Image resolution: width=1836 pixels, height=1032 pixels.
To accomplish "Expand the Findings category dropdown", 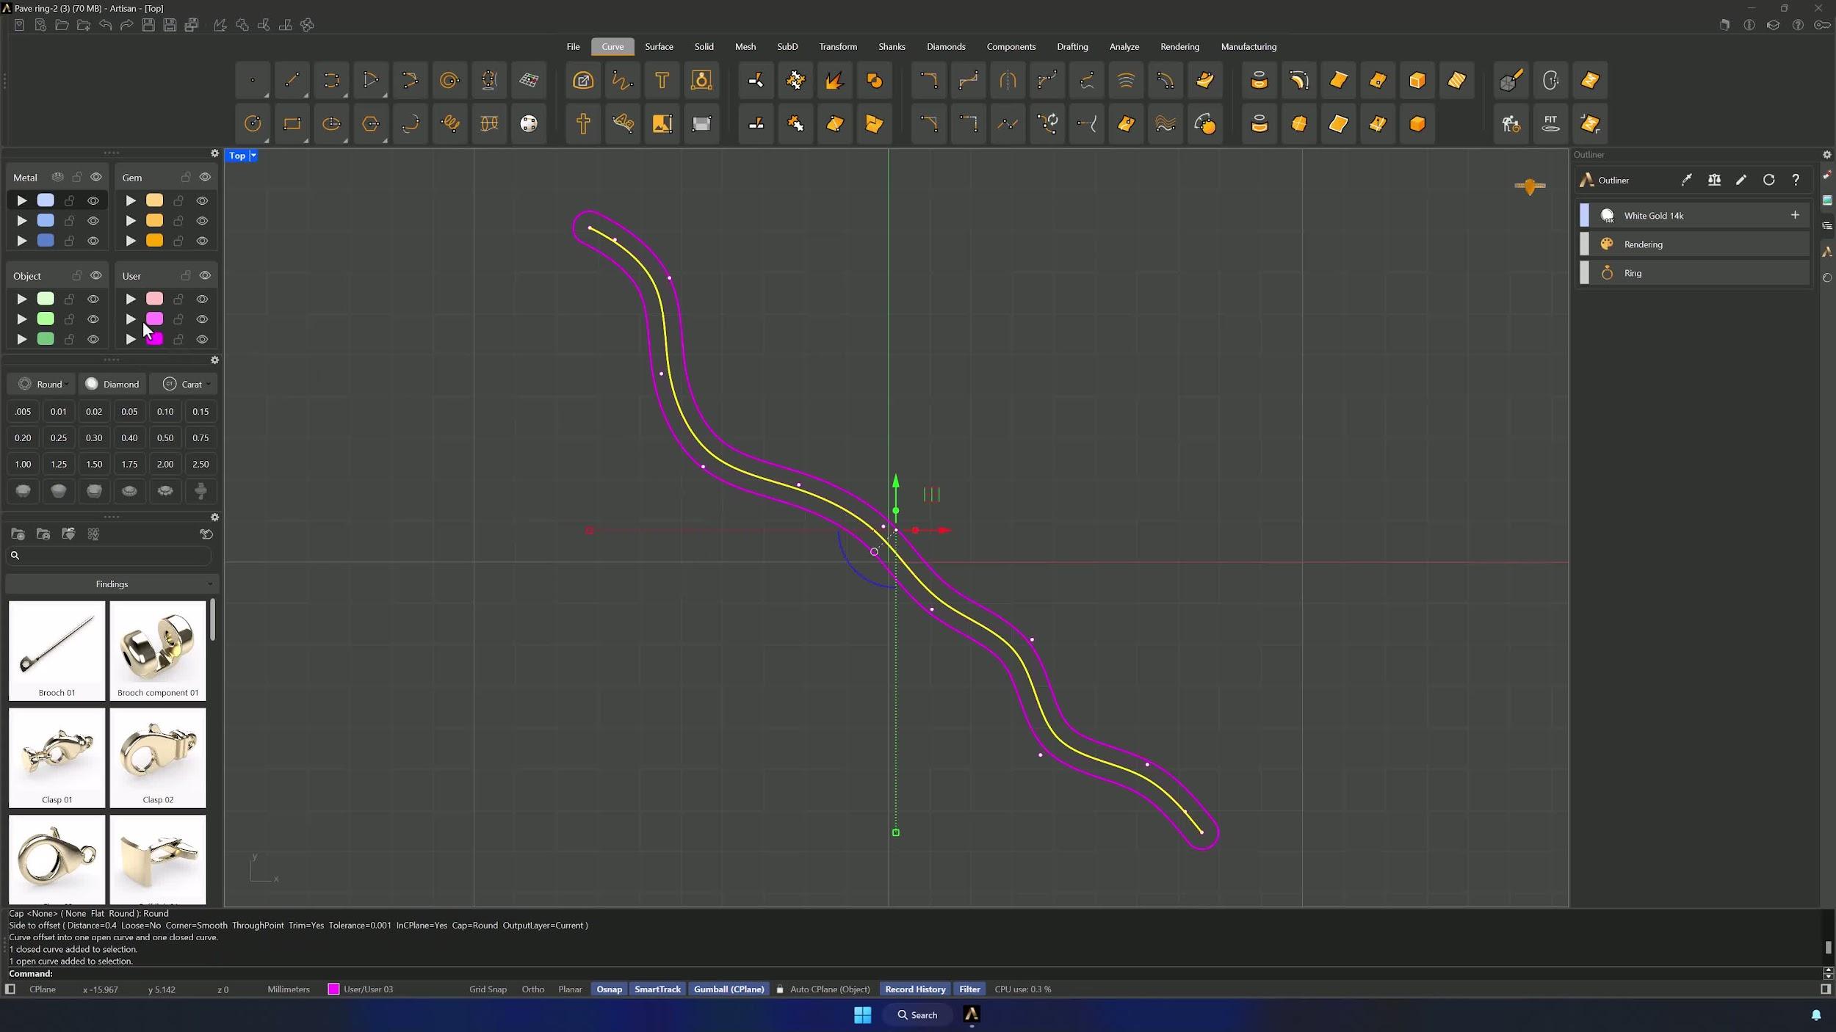I will point(112,584).
